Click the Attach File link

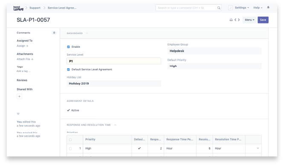[x=23, y=59]
